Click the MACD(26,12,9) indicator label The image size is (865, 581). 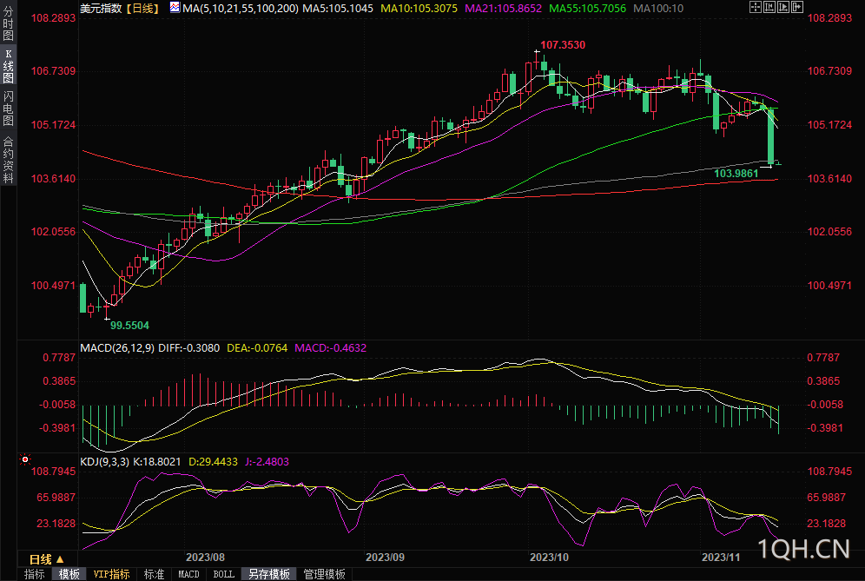[117, 347]
